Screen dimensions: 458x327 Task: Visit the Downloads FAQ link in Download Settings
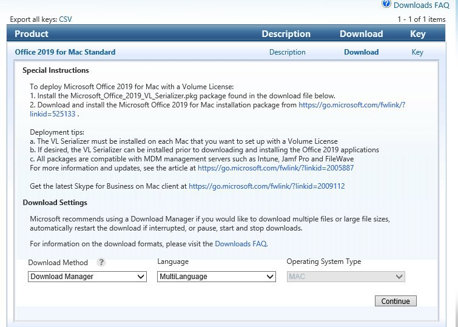[x=241, y=244]
